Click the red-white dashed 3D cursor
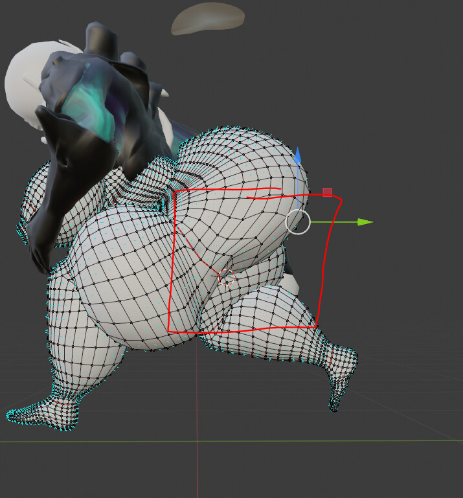 [227, 278]
